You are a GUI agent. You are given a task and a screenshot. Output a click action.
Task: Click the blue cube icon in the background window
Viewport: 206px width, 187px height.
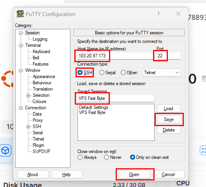tap(5, 150)
